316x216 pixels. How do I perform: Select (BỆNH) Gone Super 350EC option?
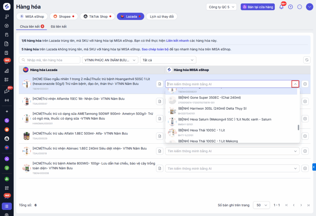[x=231, y=100]
